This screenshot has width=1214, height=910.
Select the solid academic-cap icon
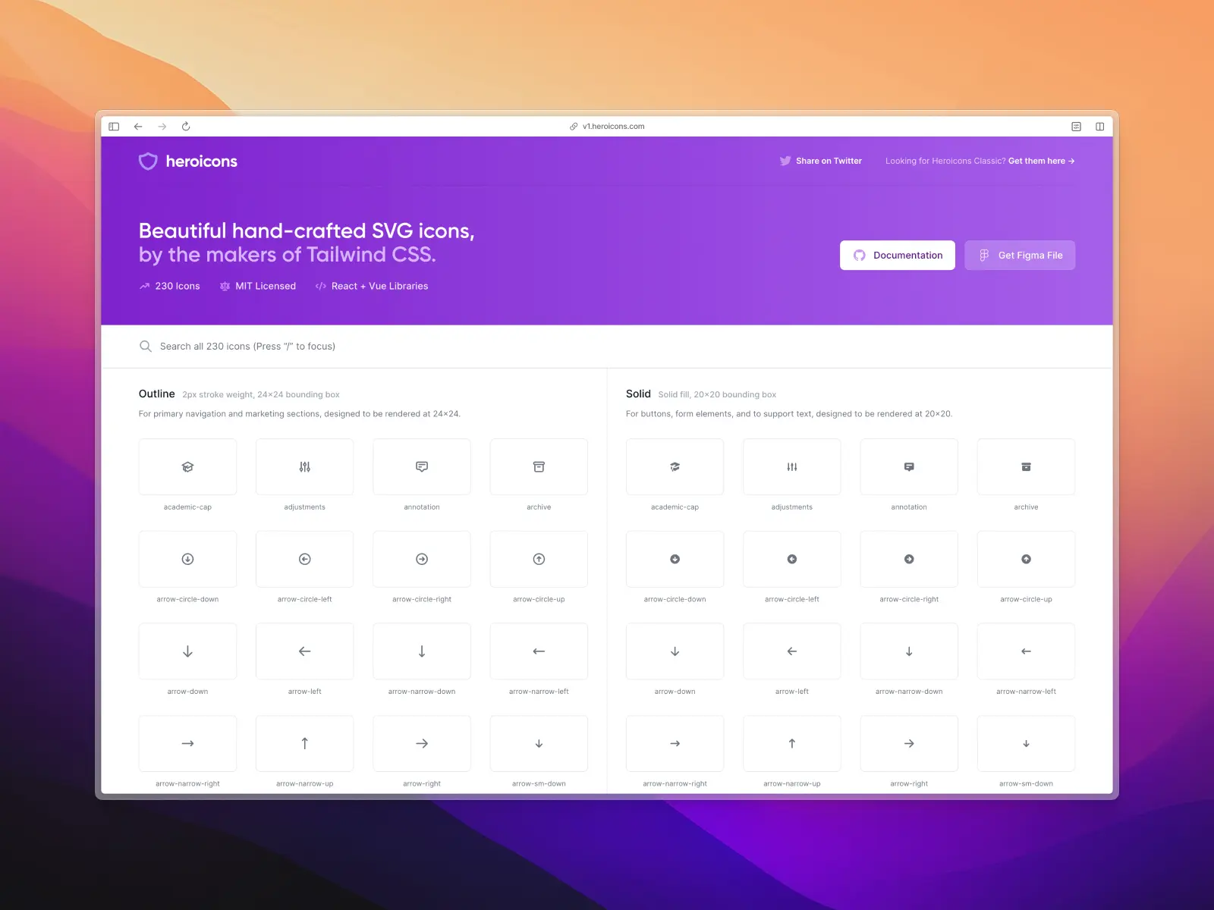tap(675, 467)
